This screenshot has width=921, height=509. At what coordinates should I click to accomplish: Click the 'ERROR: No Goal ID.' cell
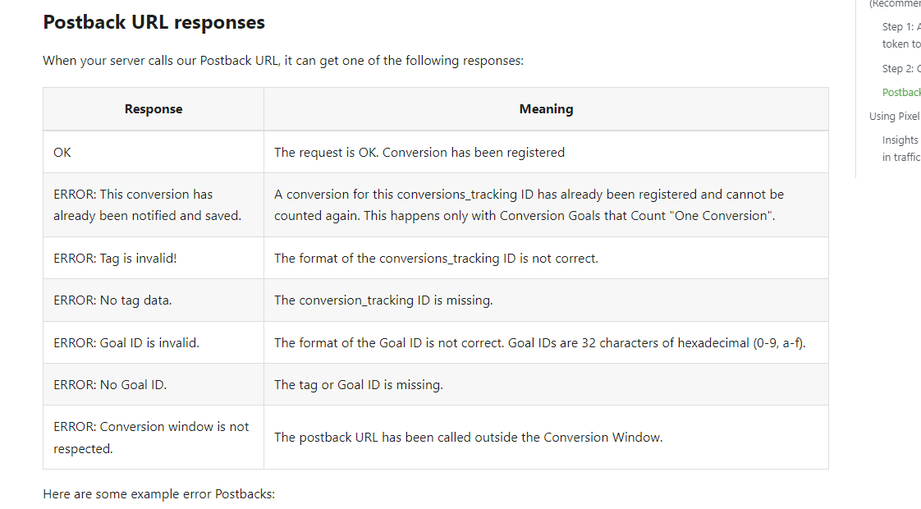click(x=153, y=385)
